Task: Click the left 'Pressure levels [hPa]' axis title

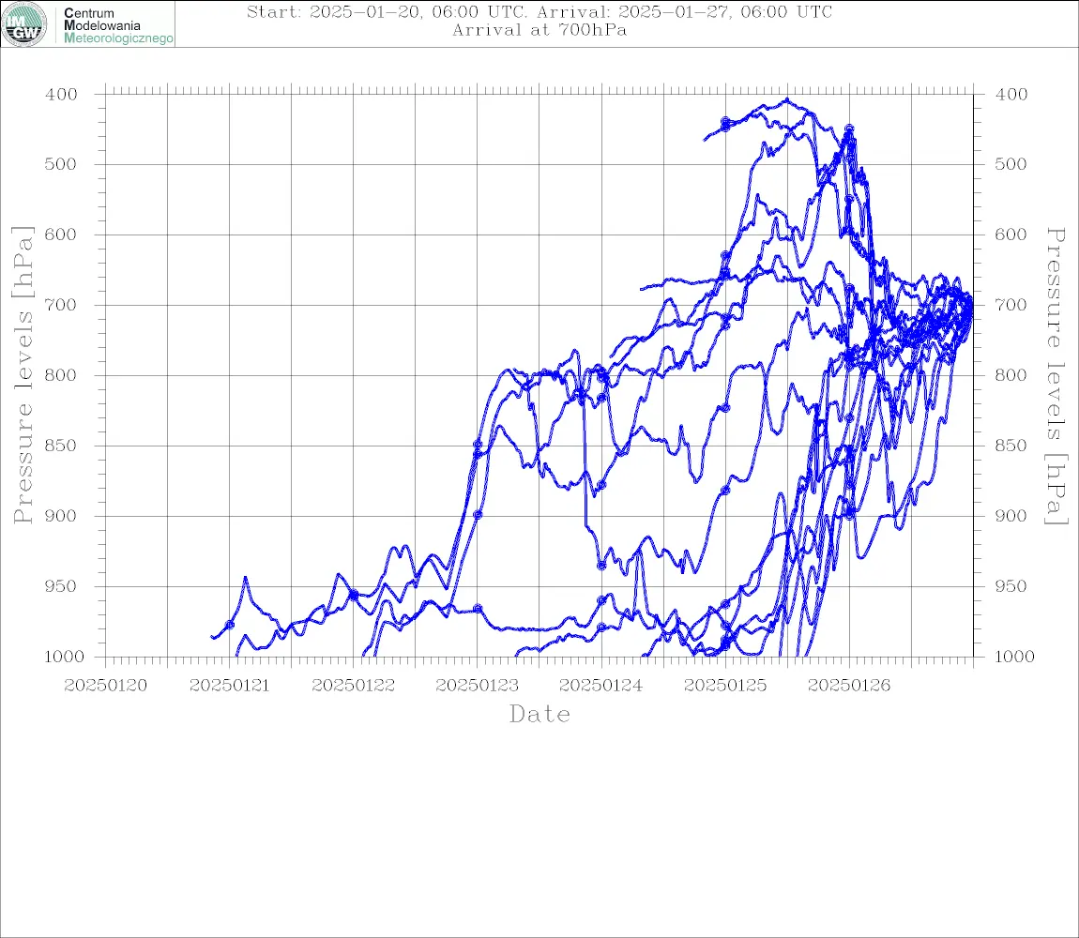Action: 23,375
